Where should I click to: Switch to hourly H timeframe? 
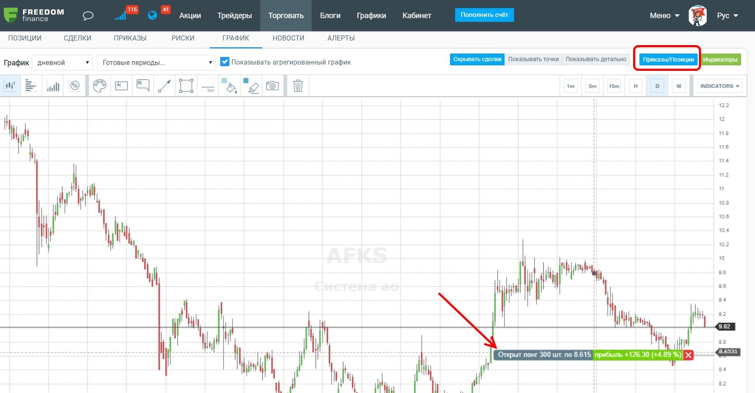point(636,86)
